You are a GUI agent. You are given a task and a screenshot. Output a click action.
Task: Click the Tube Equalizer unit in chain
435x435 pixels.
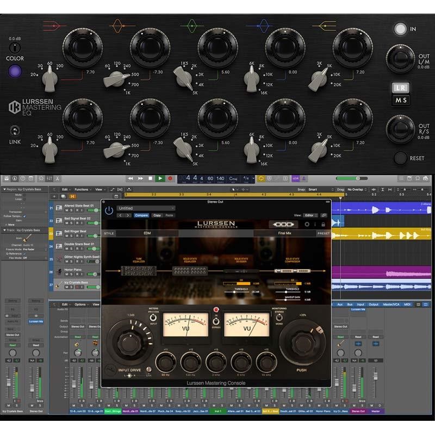coord(139,271)
